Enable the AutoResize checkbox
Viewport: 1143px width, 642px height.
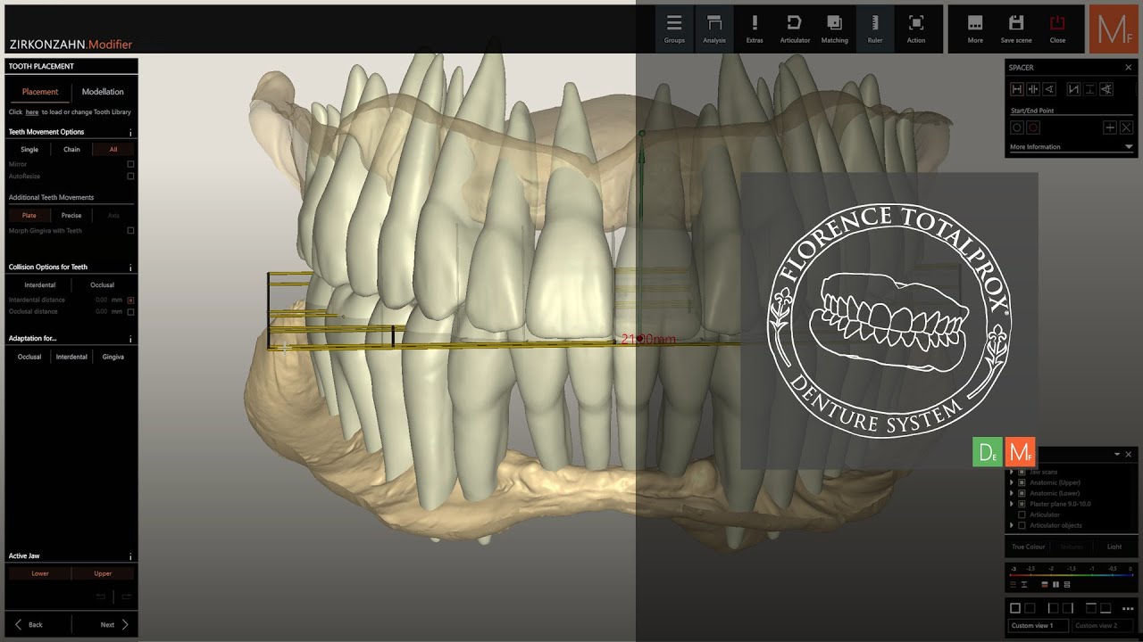(130, 176)
